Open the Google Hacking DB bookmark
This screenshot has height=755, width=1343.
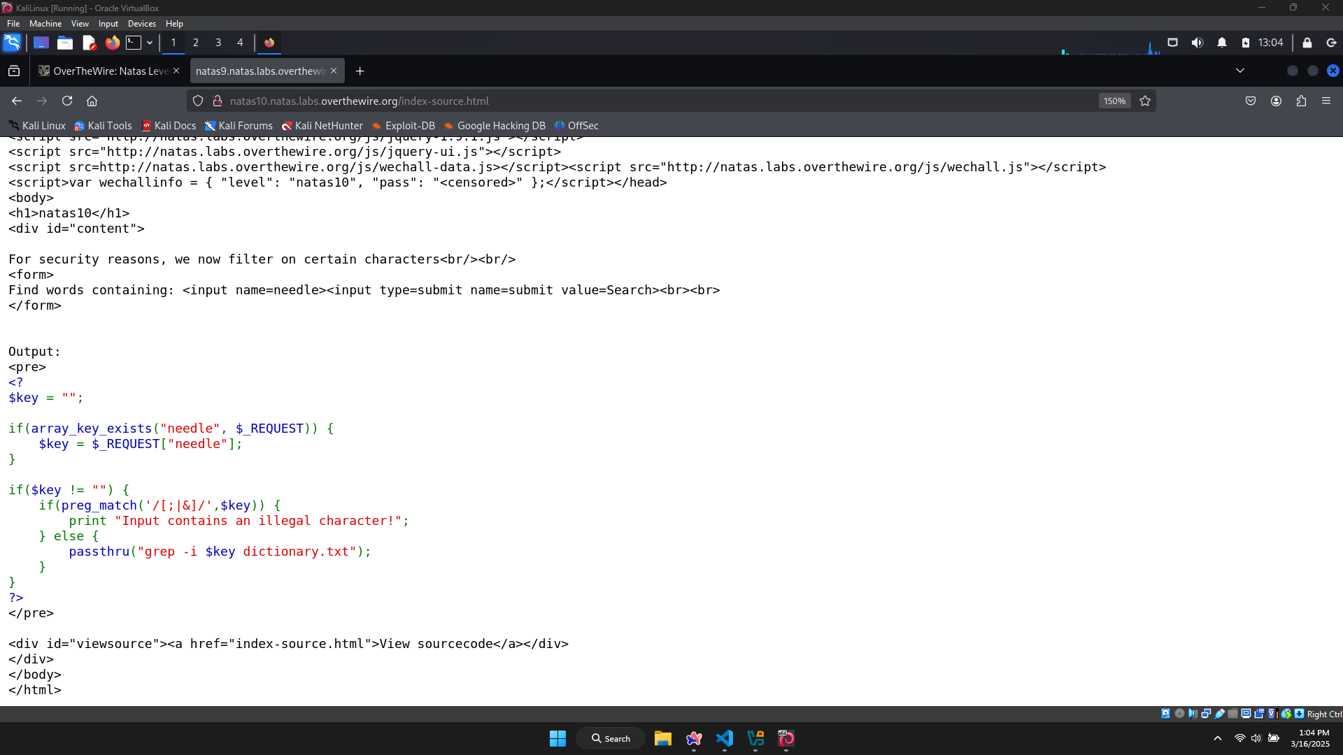pos(495,126)
